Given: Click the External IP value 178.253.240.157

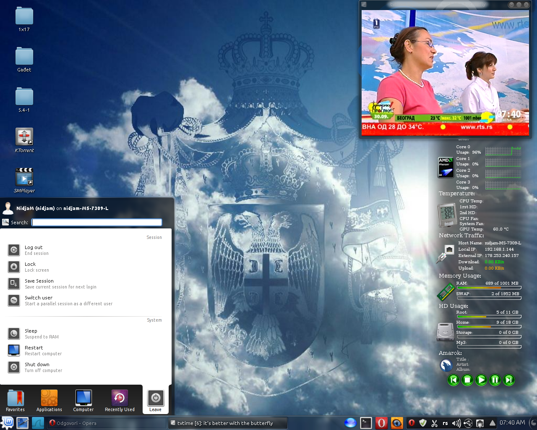Looking at the screenshot, I should [502, 255].
